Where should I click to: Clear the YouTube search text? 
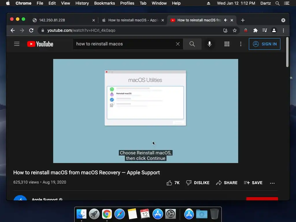pos(178,44)
